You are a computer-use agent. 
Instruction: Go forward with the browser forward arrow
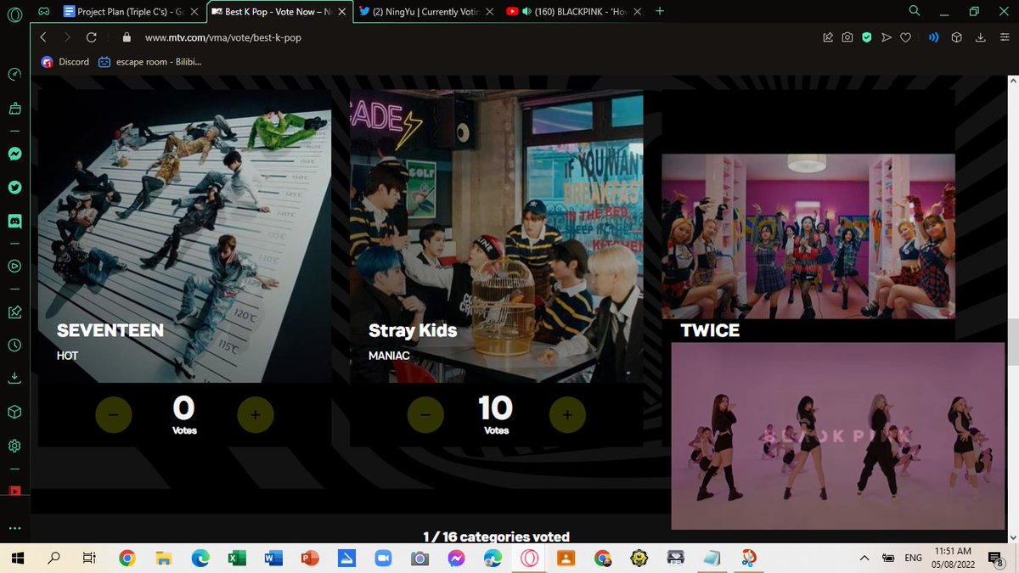(67, 37)
